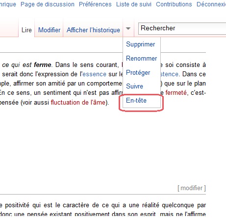Open the Afficher l'historique tab

(x=93, y=30)
